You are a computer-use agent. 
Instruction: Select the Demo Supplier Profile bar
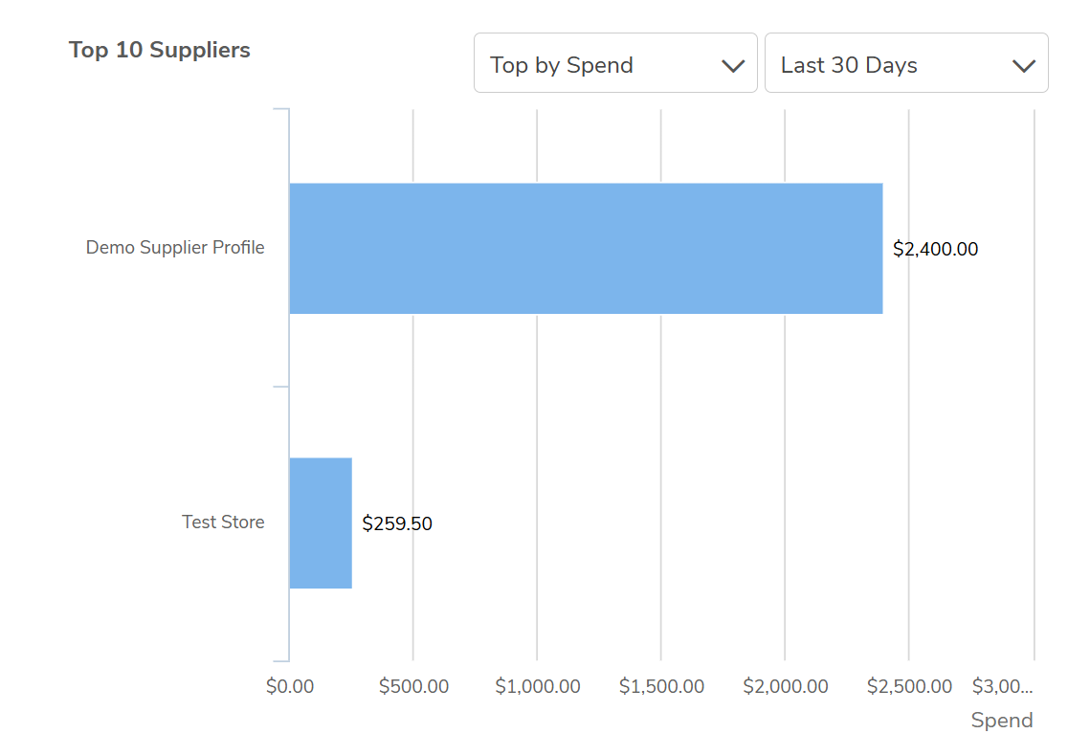586,248
